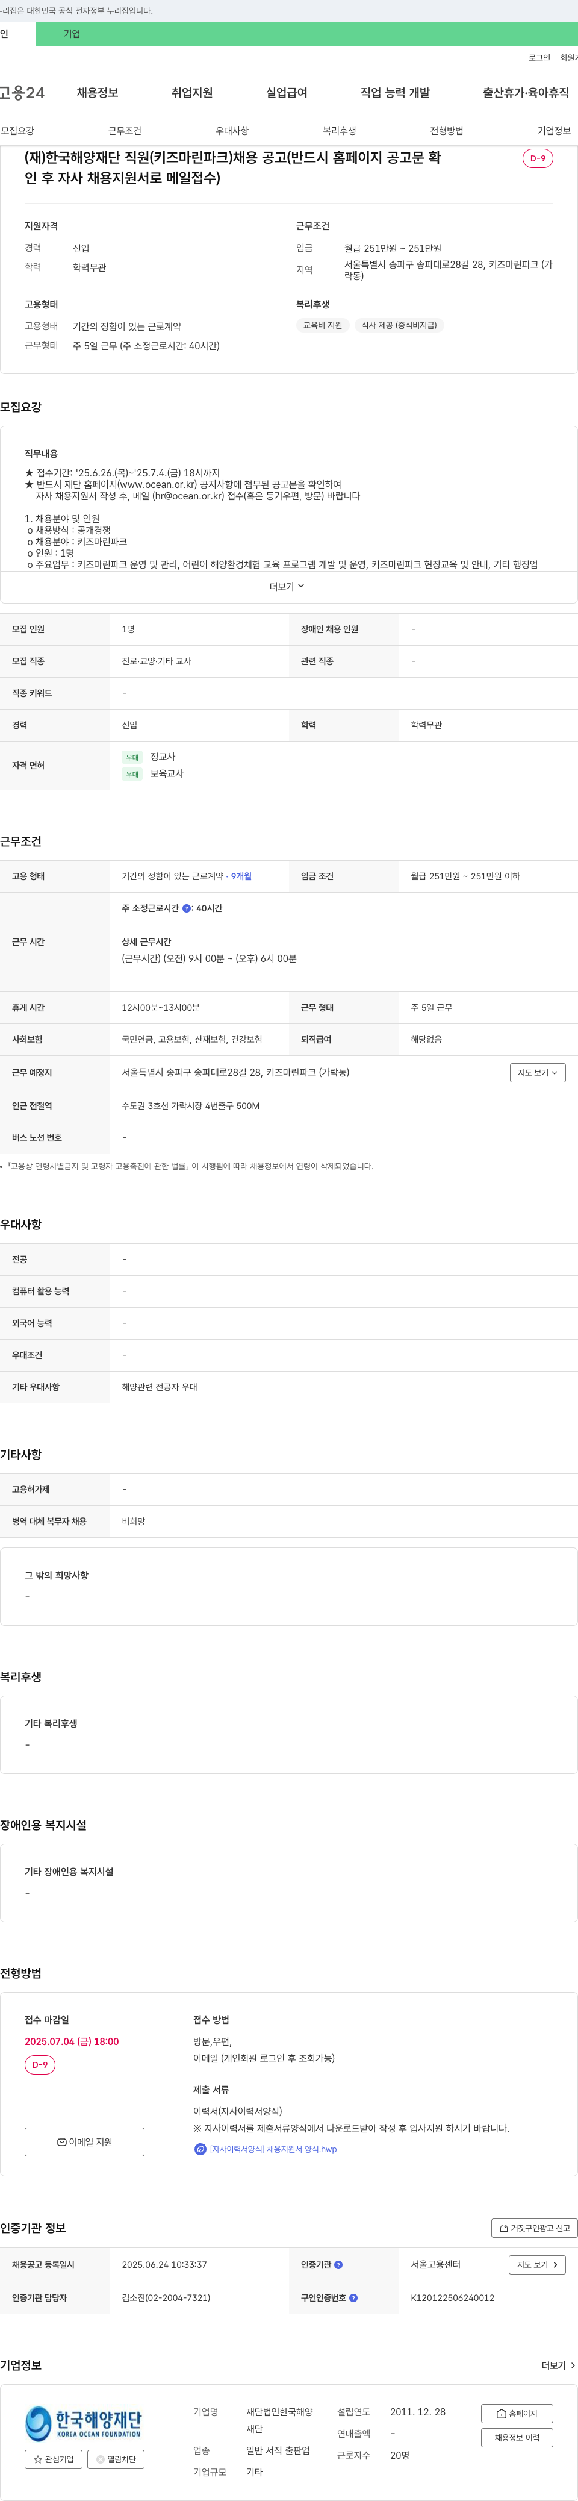Jump to 전형방법 section tab

tap(446, 131)
